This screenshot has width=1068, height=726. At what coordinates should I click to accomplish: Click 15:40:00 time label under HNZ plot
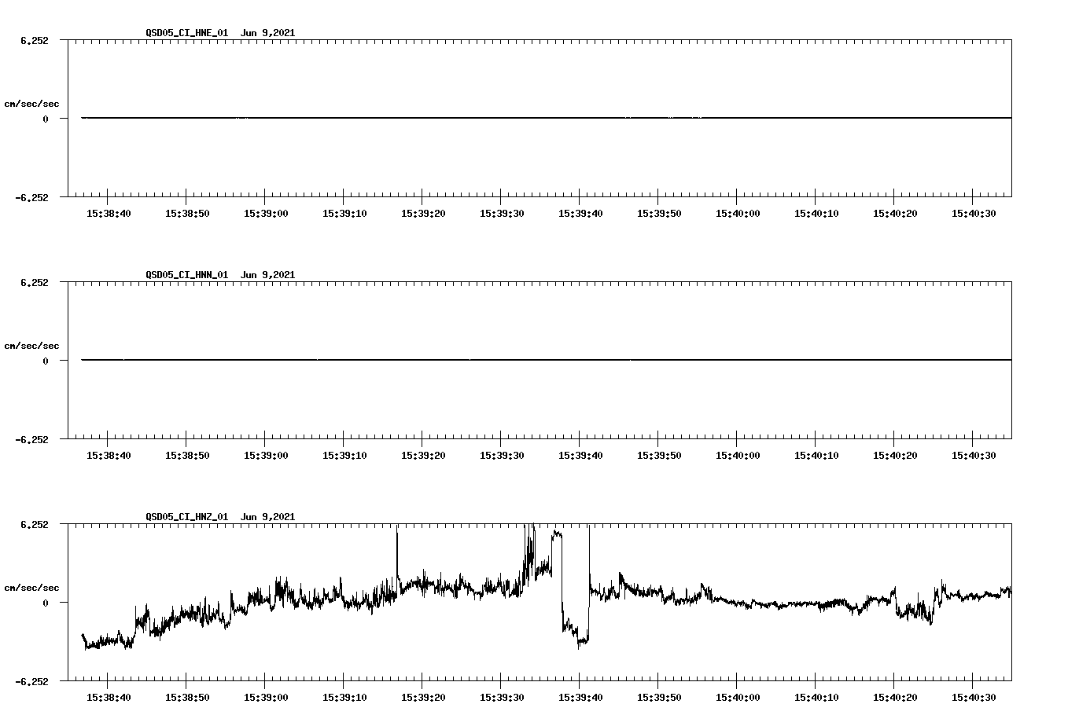738,698
